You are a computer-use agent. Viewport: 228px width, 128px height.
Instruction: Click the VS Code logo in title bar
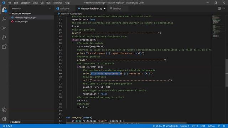point(3,2)
